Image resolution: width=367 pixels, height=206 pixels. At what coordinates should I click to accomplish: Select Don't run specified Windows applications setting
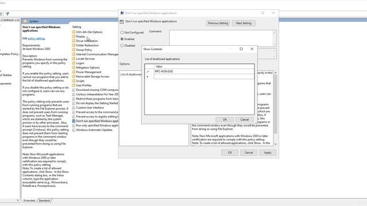click(95, 121)
